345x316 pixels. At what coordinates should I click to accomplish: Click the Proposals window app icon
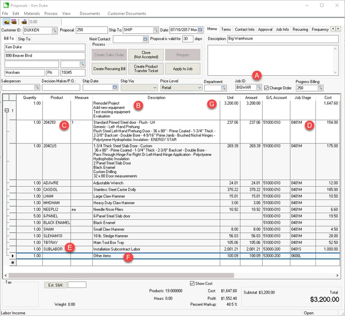click(x=6, y=6)
